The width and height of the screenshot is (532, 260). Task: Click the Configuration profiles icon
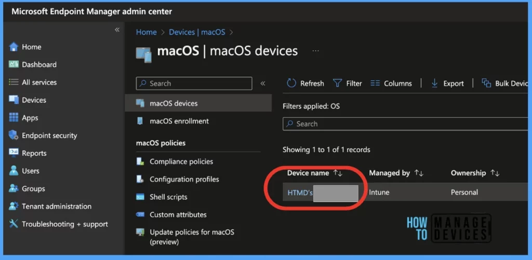click(140, 179)
